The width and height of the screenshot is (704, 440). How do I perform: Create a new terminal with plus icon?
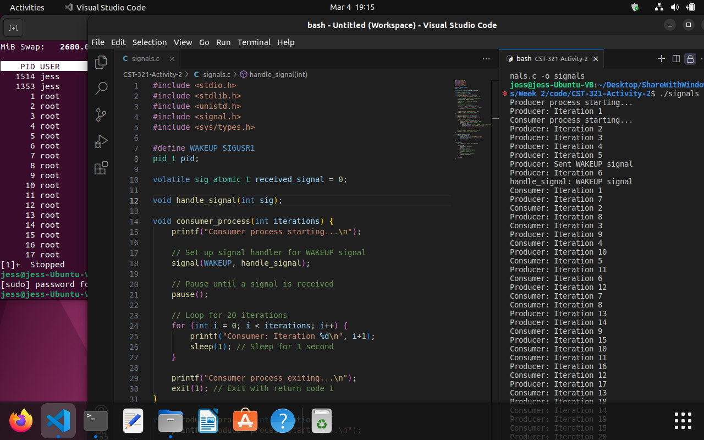661,59
